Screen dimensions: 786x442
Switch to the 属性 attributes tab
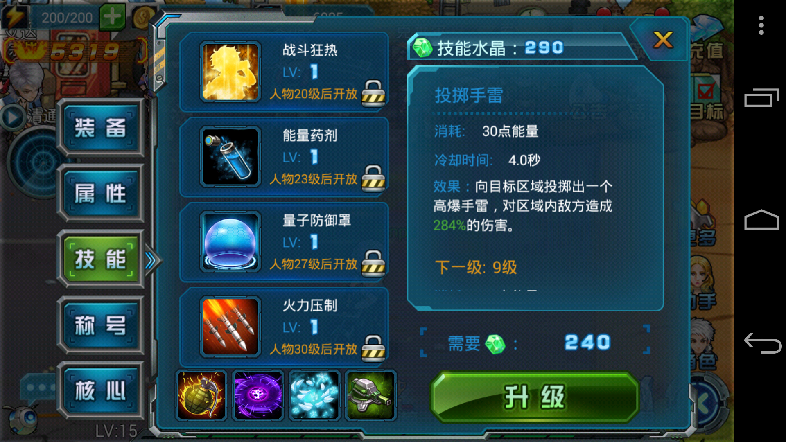(x=101, y=194)
